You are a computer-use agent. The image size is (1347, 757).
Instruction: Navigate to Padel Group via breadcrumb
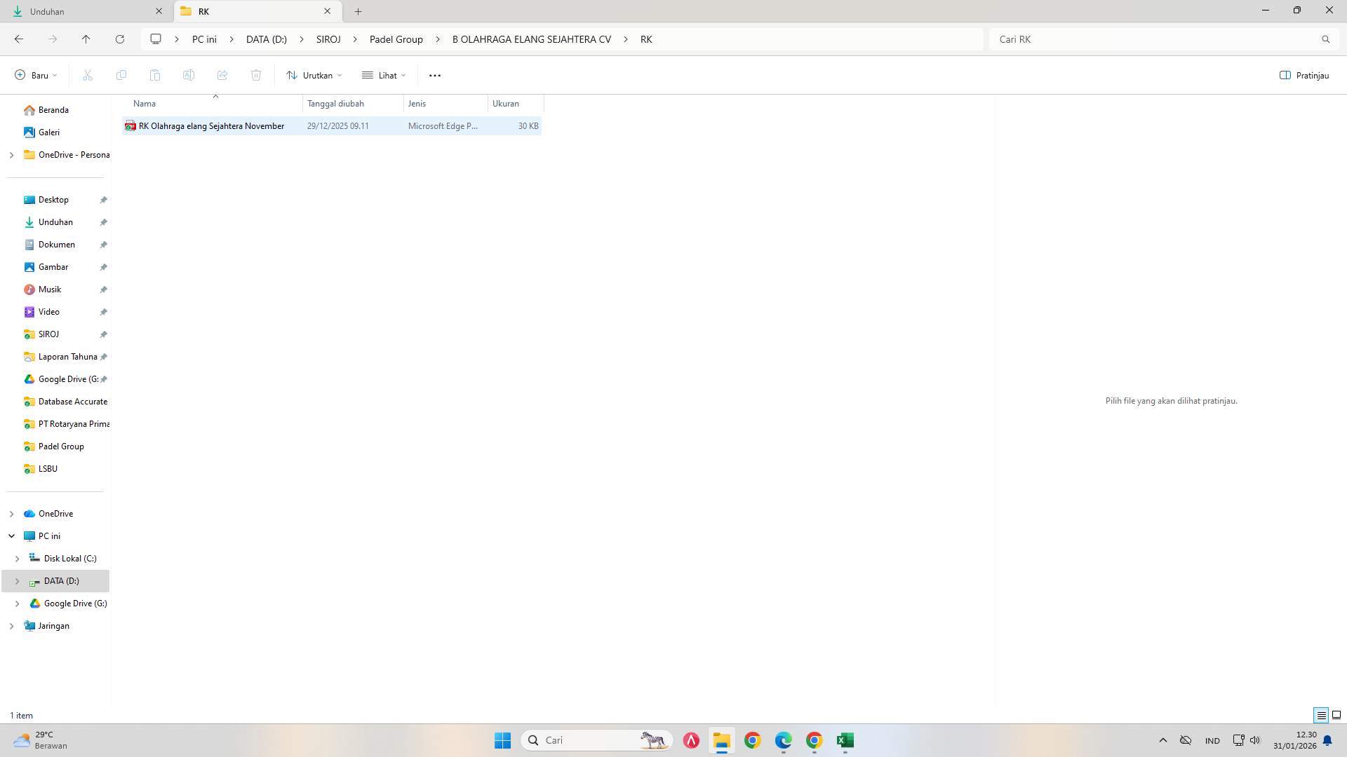[395, 39]
